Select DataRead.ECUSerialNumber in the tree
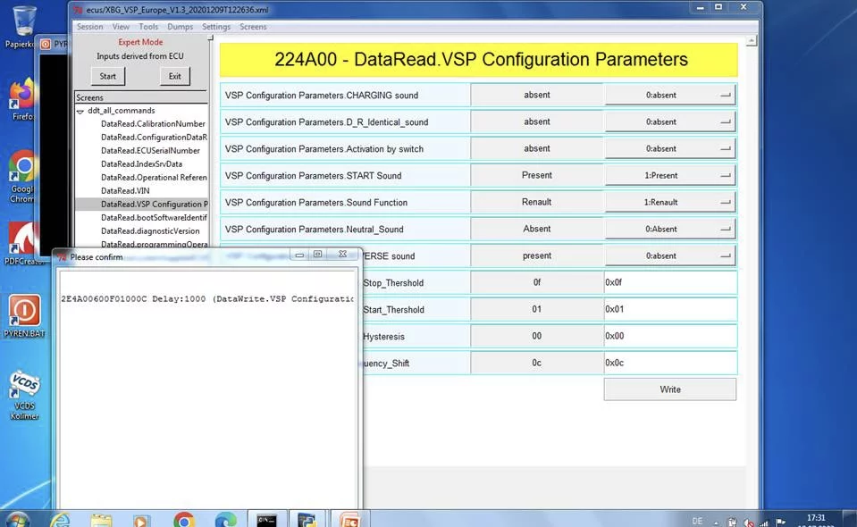 coord(150,151)
